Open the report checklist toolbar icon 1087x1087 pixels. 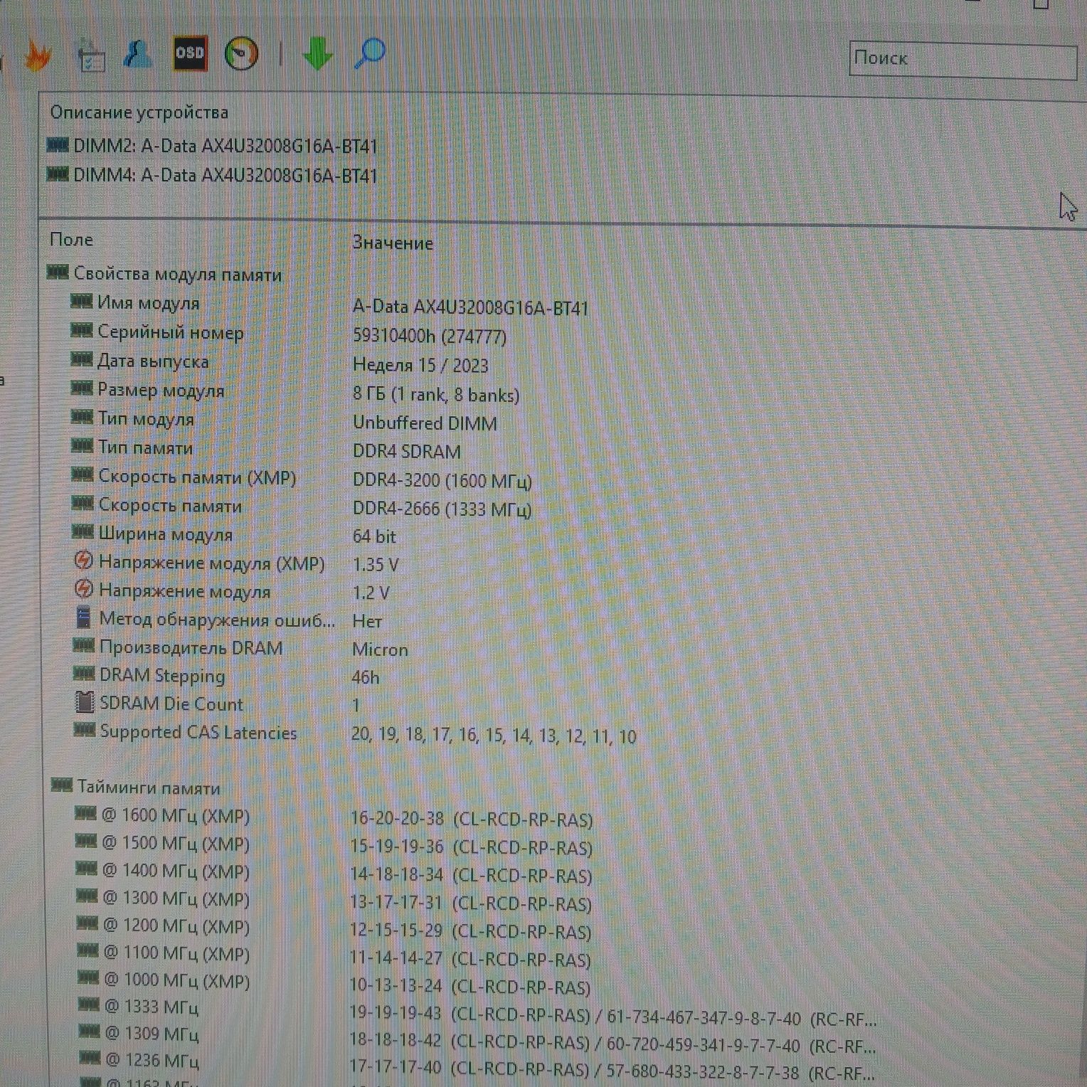(90, 57)
